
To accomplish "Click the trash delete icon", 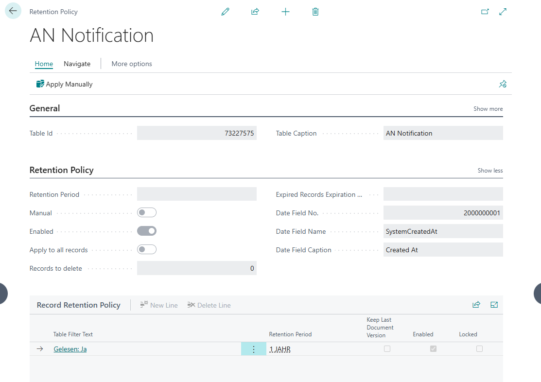I will pyautogui.click(x=315, y=12).
